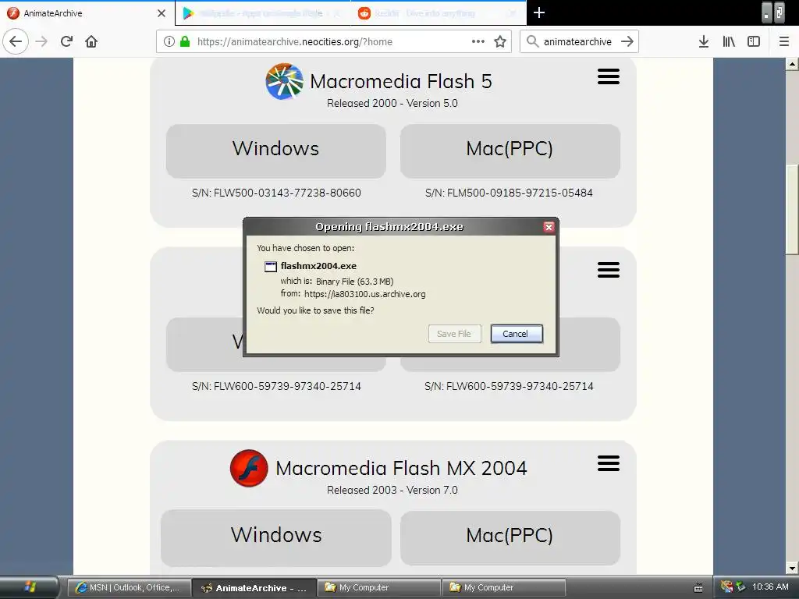Screen dimensions: 799x599
Task: Switch to the Google Play tab
Action: [262, 13]
